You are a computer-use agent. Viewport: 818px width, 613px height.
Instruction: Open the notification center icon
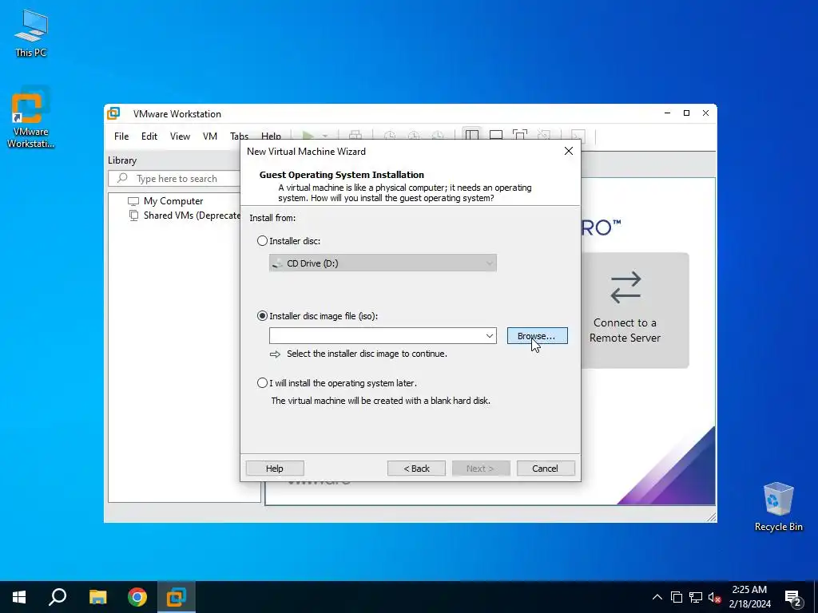[x=793, y=599]
